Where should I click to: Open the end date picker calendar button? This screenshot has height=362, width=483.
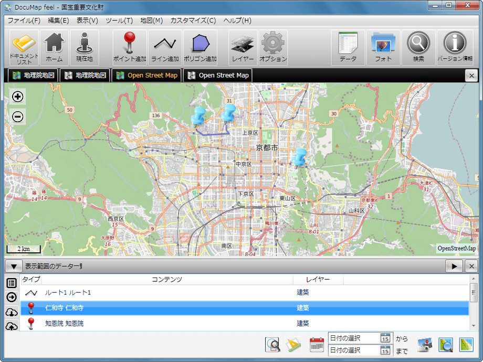coord(385,350)
